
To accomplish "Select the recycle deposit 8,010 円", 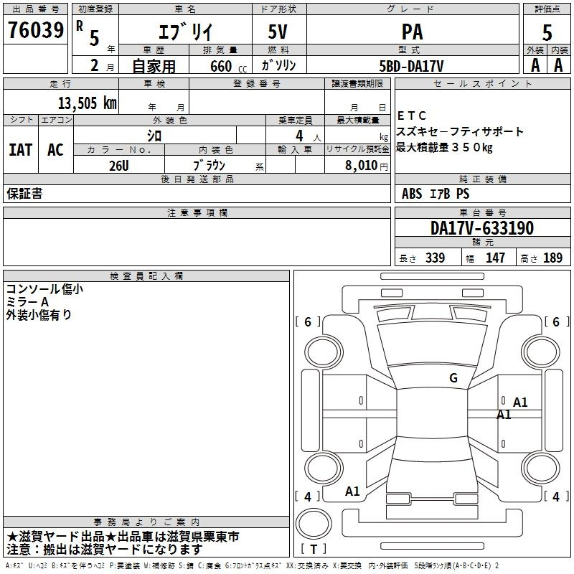I will click(366, 166).
